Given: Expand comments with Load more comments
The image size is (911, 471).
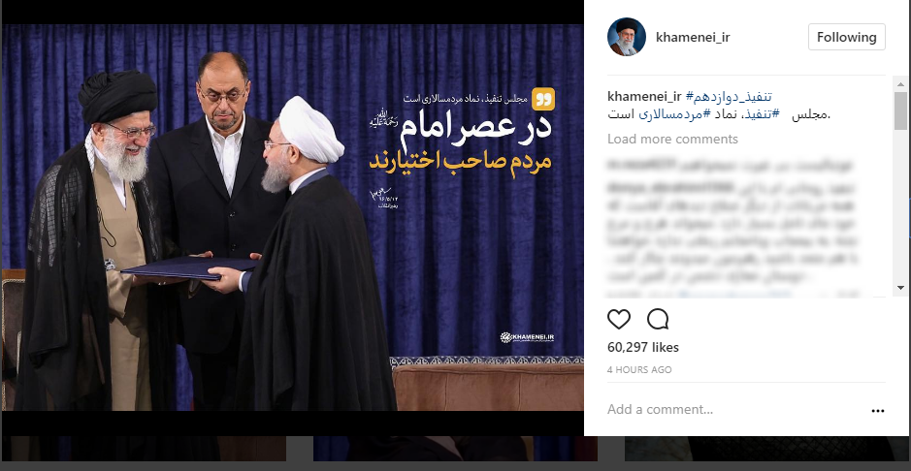Looking at the screenshot, I should (672, 140).
